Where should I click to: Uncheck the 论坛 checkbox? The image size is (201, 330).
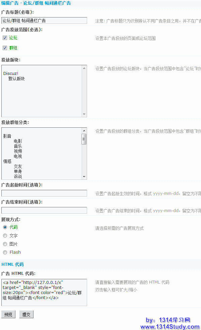[5, 38]
